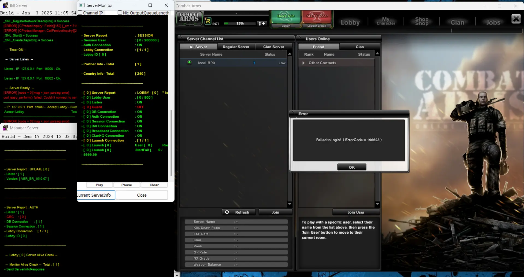Click the ServerMonitor title bar icon

[82, 5]
